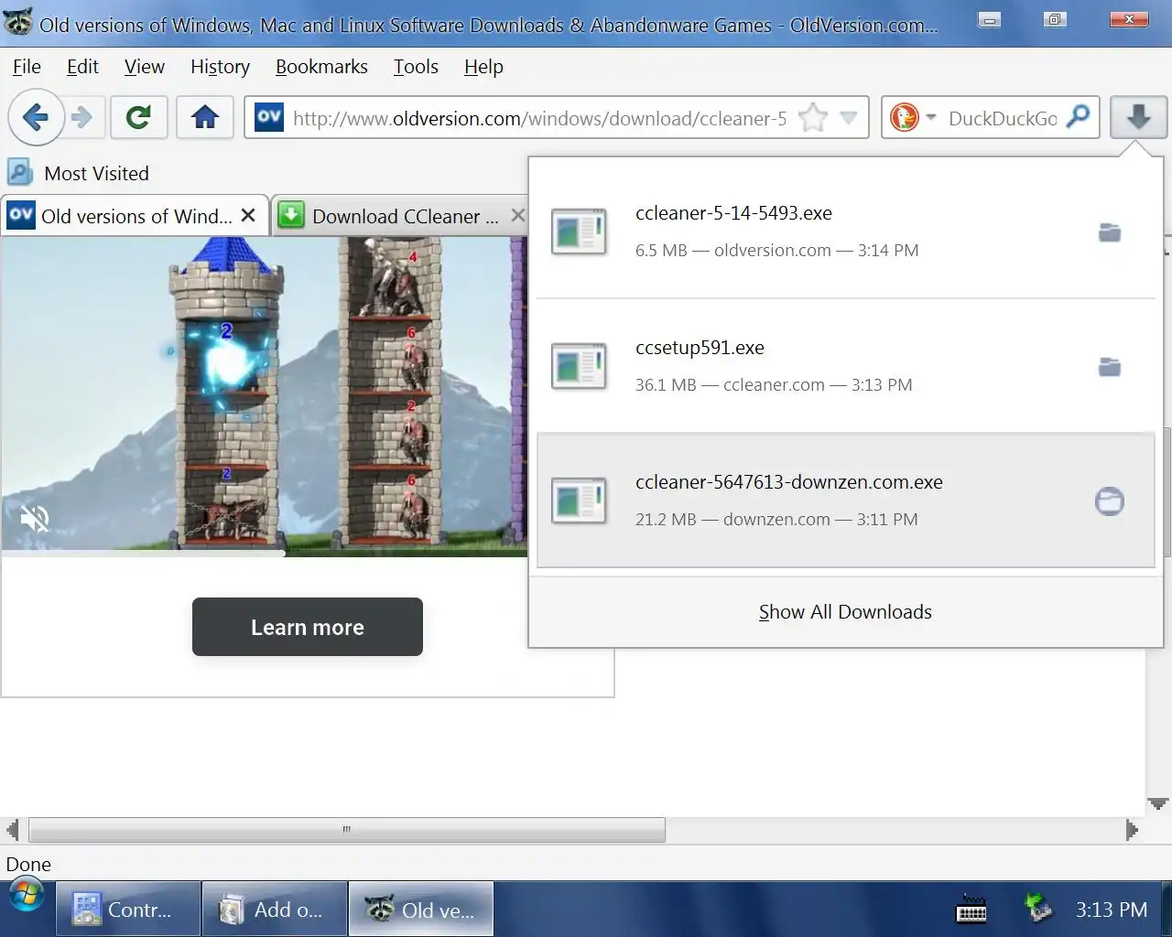Unmute the video ad with speaker icon
The image size is (1172, 937).
point(35,519)
